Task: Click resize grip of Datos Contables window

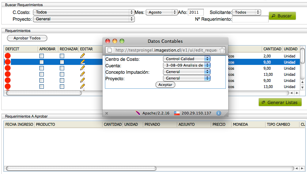Action: (x=226, y=115)
